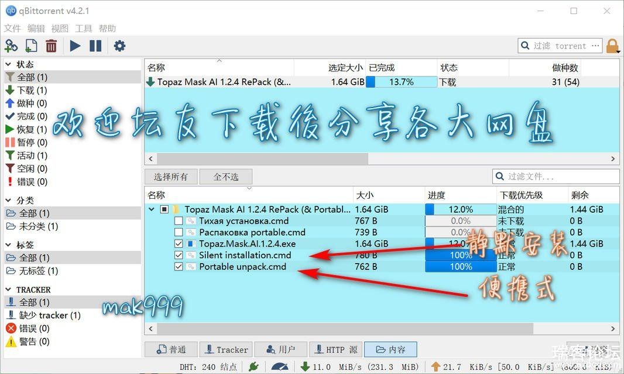The height and width of the screenshot is (374, 624).
Task: Toggle the Topaz Mask AI folder checkbox
Action: [164, 209]
